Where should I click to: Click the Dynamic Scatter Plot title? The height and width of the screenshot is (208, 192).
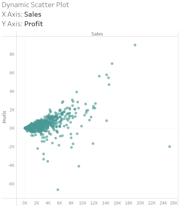click(x=35, y=5)
